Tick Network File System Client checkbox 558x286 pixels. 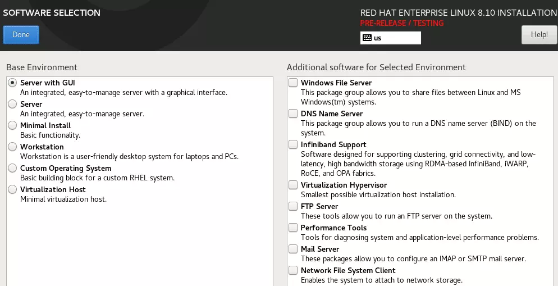pyautogui.click(x=293, y=270)
